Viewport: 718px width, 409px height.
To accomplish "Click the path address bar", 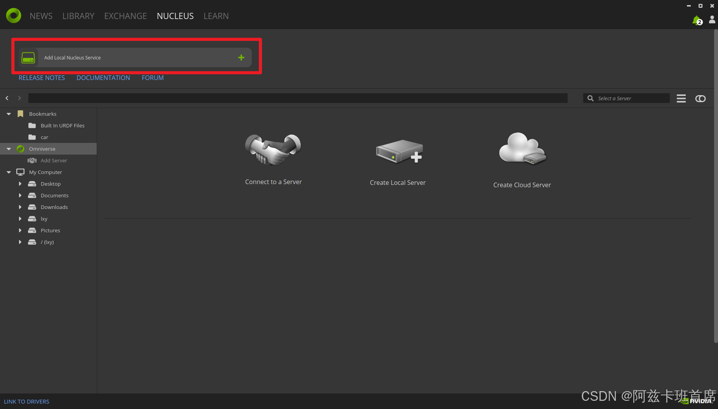I will click(x=298, y=98).
